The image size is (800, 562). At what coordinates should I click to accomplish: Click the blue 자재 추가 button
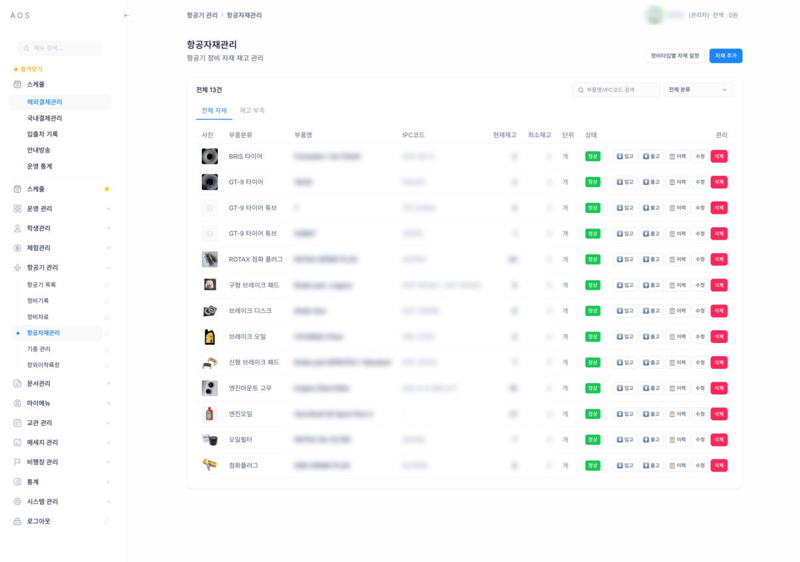click(x=725, y=56)
